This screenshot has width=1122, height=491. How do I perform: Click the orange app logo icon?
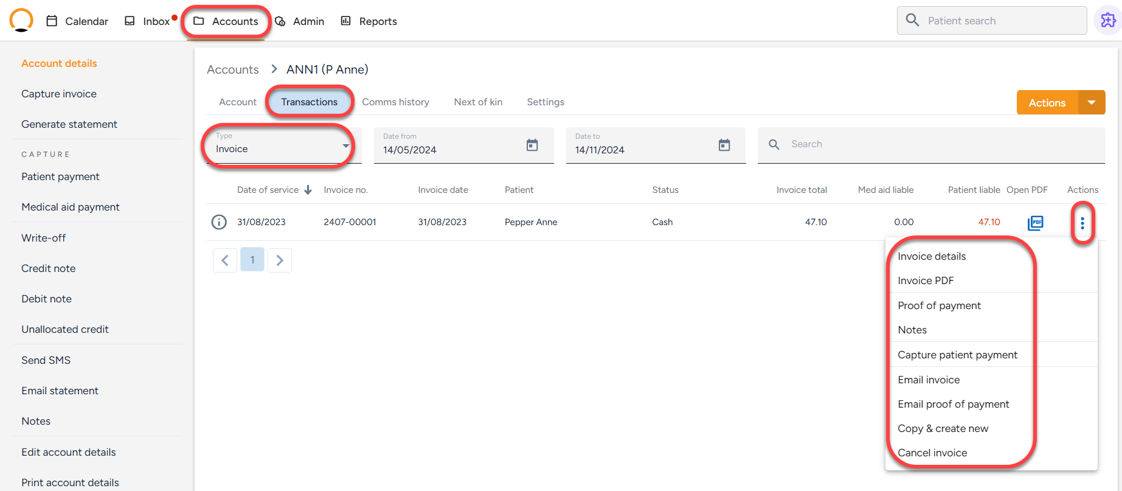[21, 20]
